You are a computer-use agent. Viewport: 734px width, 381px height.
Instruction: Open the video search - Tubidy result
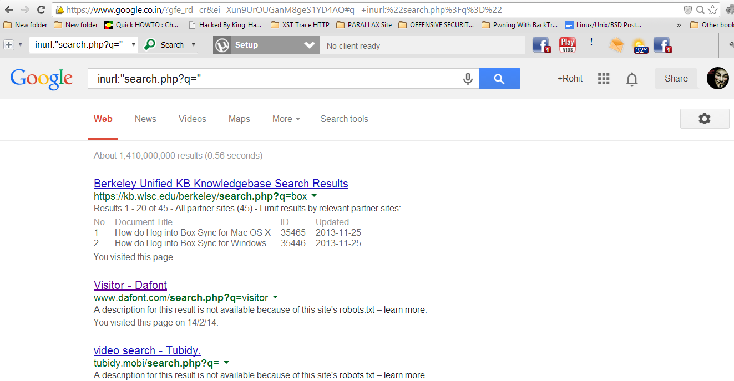tap(148, 350)
